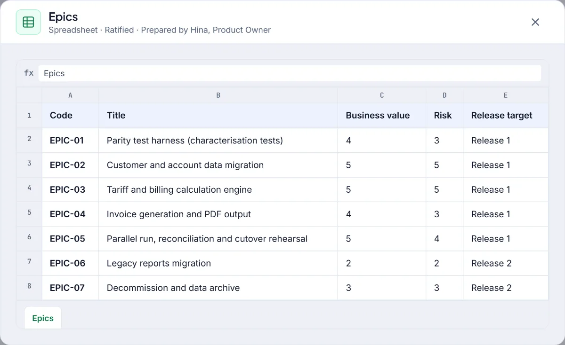Select column A header

(x=70, y=95)
